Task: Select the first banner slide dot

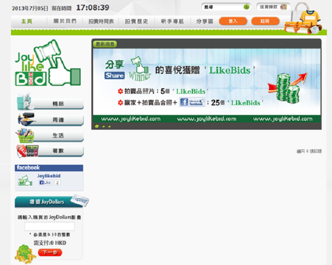Action: [x=97, y=127]
